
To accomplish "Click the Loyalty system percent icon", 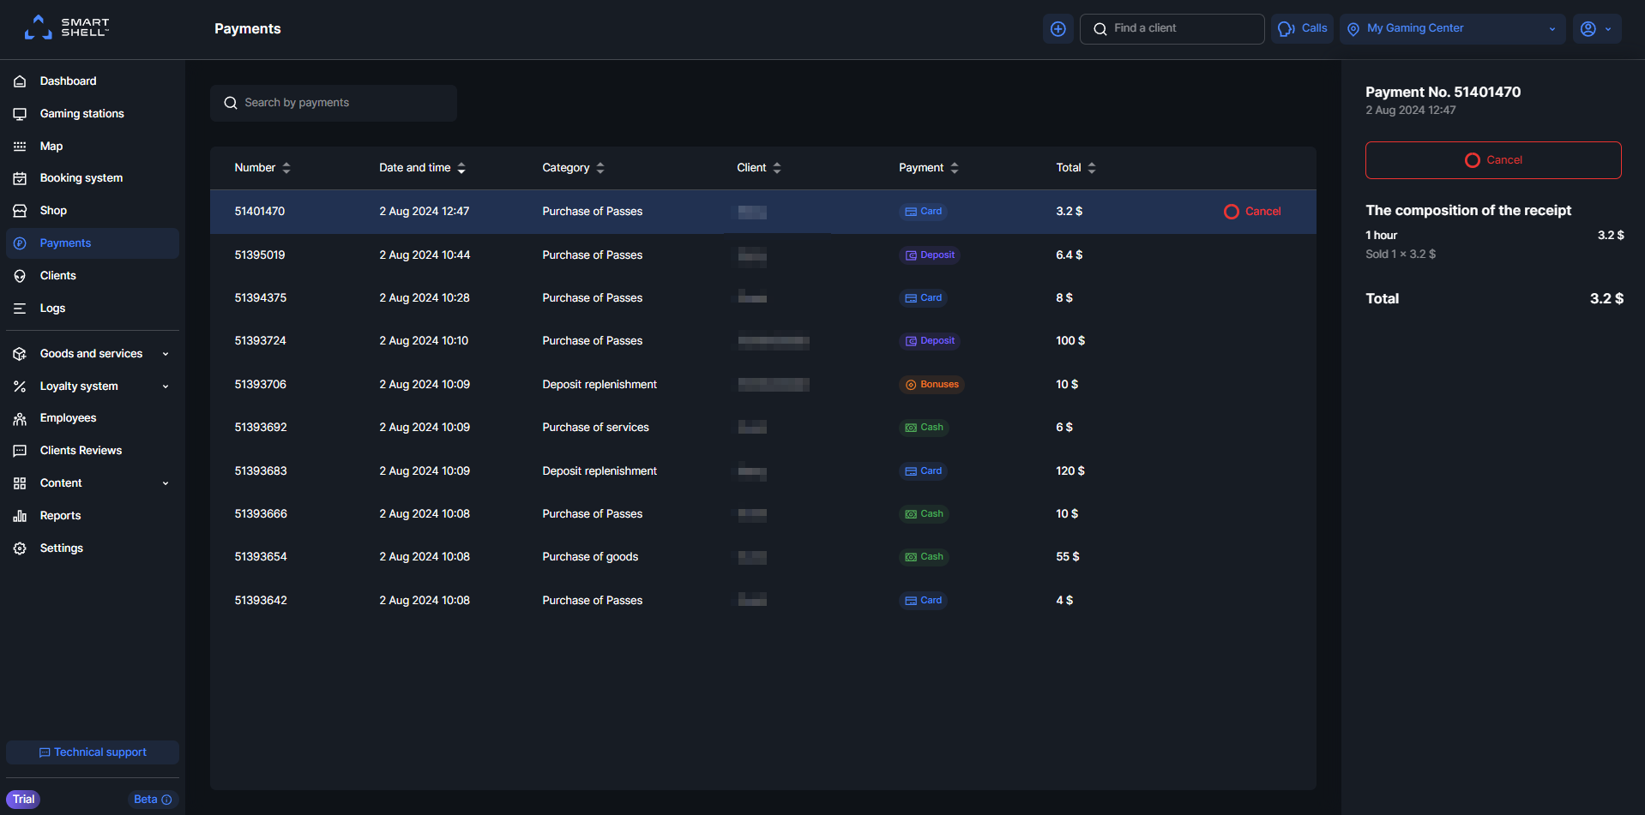I will click(x=20, y=387).
